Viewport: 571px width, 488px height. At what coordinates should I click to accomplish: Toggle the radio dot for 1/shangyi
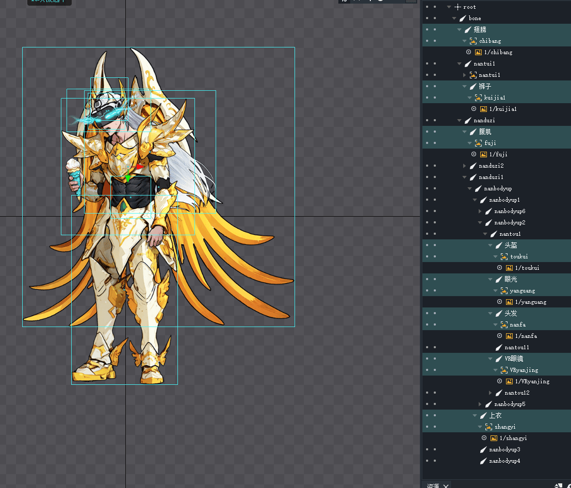coord(484,438)
